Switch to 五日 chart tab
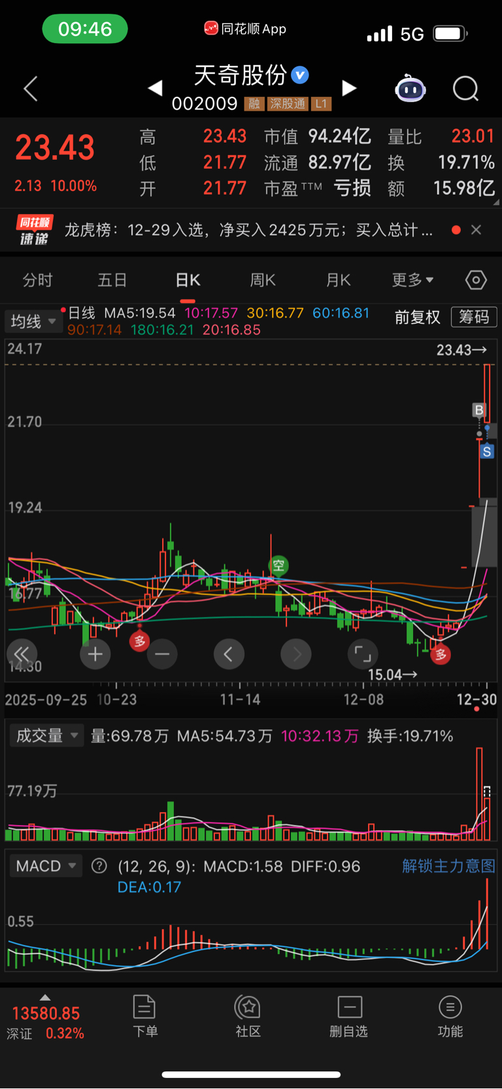502x1089 pixels. [x=112, y=280]
